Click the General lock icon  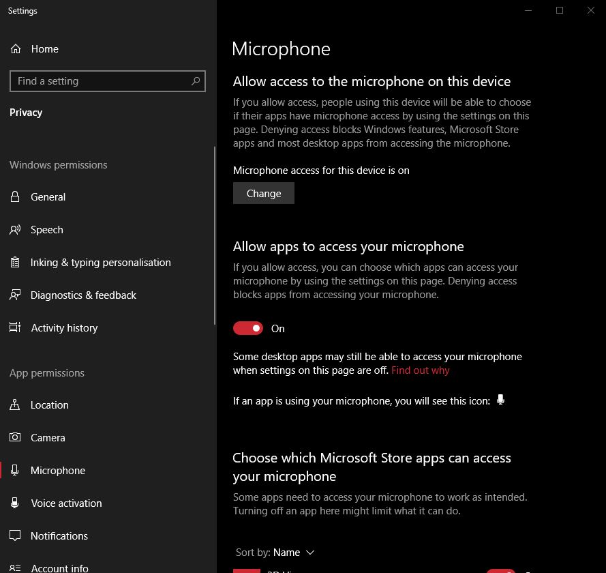tap(15, 197)
